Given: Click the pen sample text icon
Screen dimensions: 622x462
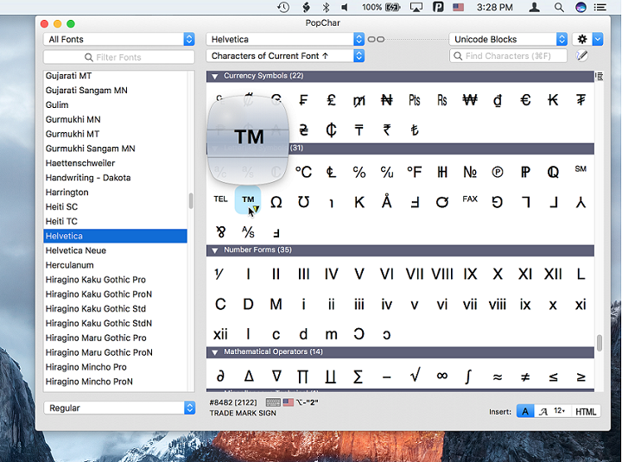Looking at the screenshot, I should pos(582,56).
